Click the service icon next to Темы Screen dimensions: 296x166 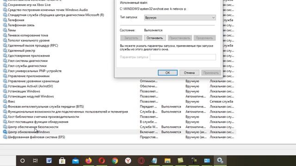(x=5, y=30)
